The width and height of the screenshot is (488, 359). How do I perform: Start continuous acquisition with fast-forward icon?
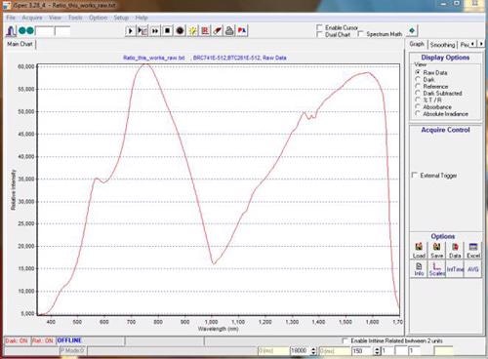tap(155, 31)
